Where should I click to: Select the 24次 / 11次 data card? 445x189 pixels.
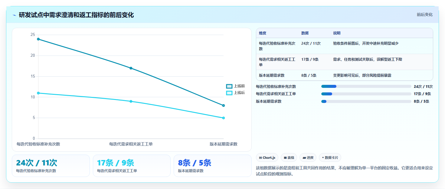point(51,166)
